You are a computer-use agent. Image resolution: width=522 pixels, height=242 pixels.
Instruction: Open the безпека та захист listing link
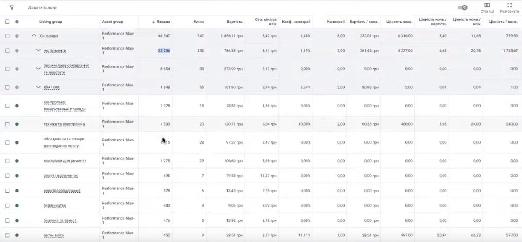(60, 220)
